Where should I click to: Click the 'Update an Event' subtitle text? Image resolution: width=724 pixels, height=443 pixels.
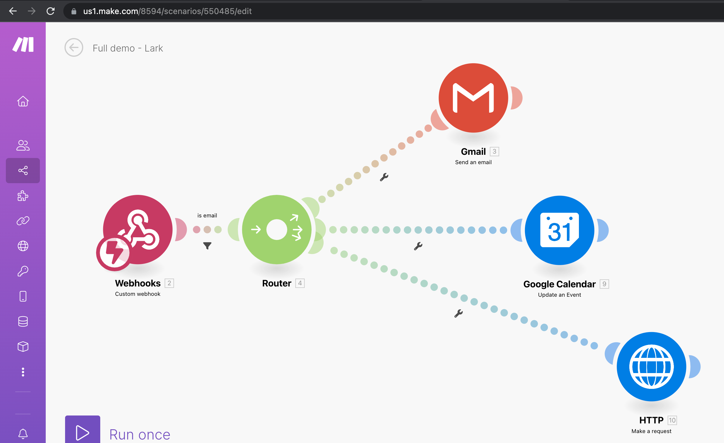tap(560, 295)
